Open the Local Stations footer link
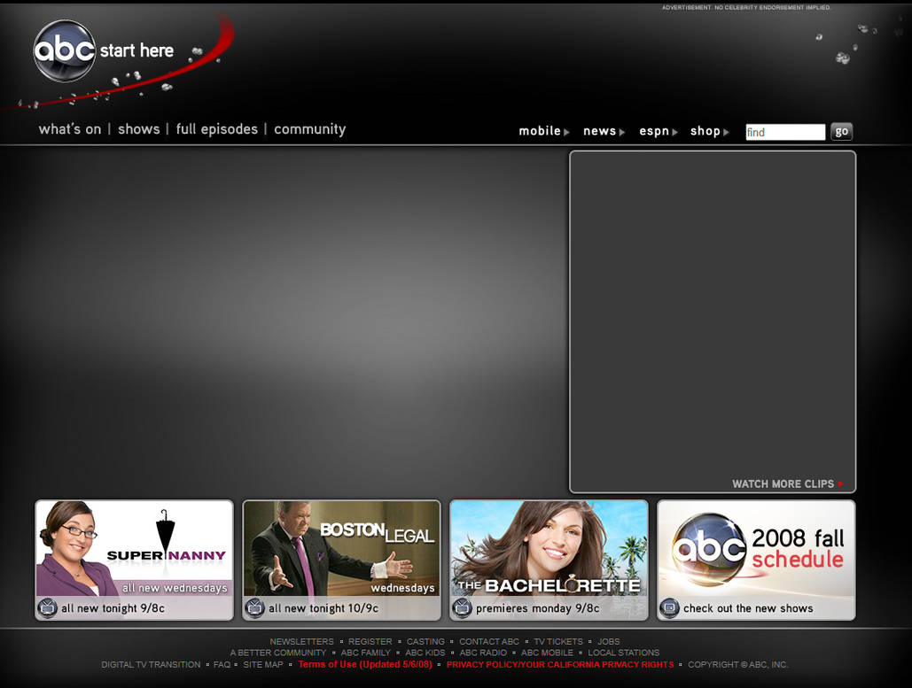The image size is (912, 688). coord(624,653)
